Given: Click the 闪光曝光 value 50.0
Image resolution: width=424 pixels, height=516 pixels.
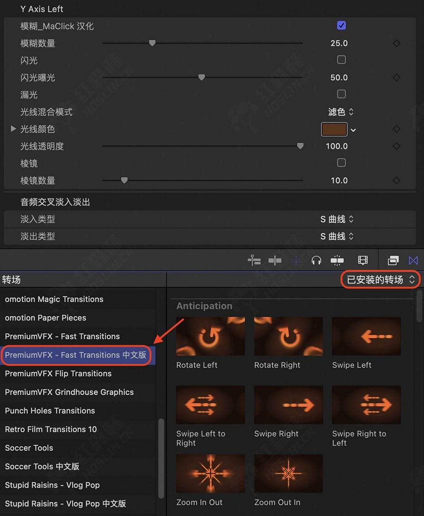Looking at the screenshot, I should point(339,78).
